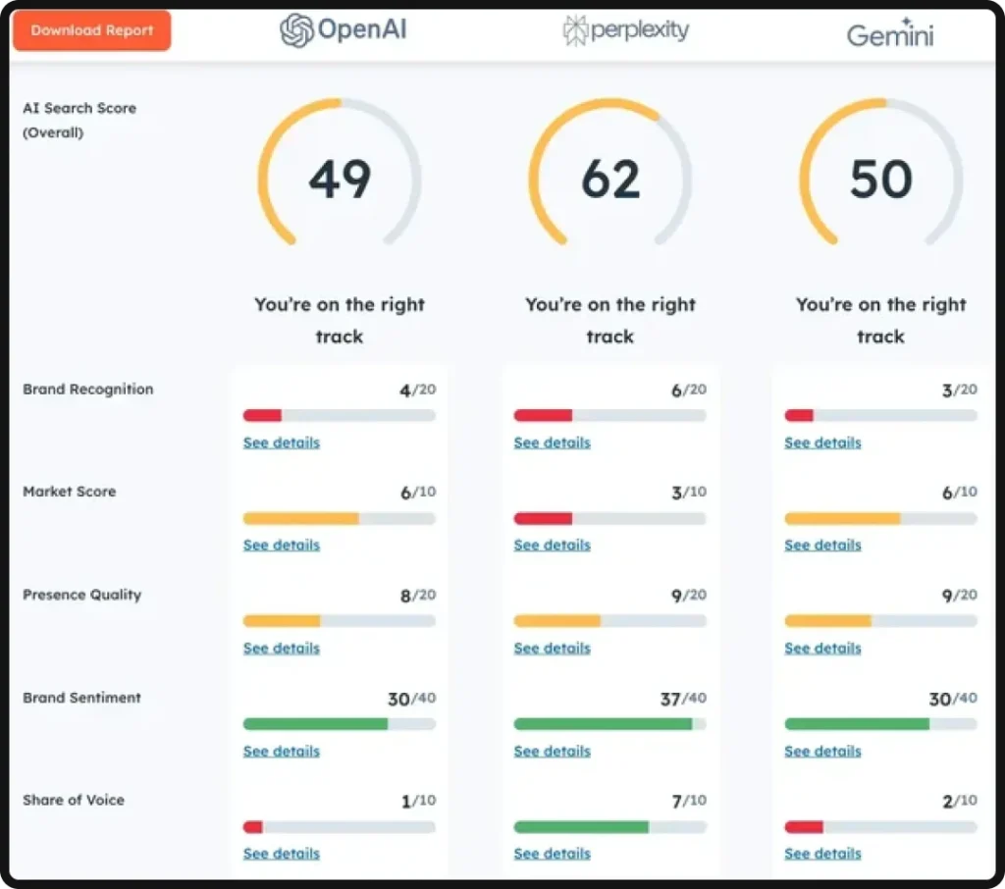Open OpenAI Presence Quality details
The width and height of the screenshot is (1005, 889).
click(281, 648)
